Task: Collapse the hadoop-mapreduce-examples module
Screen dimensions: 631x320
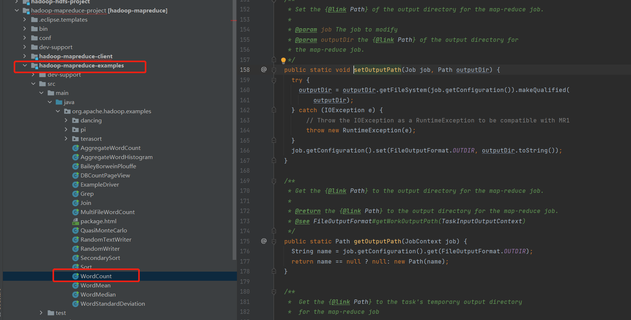Action: click(x=25, y=65)
